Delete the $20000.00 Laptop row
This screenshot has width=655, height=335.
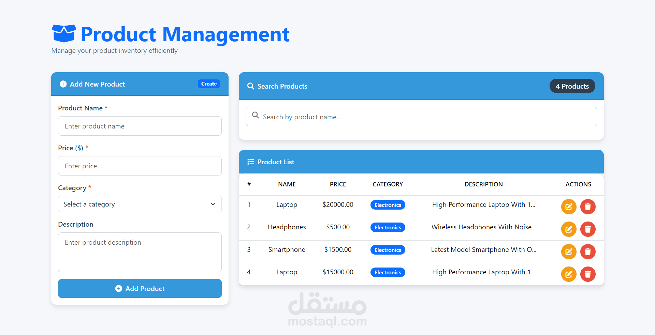588,207
